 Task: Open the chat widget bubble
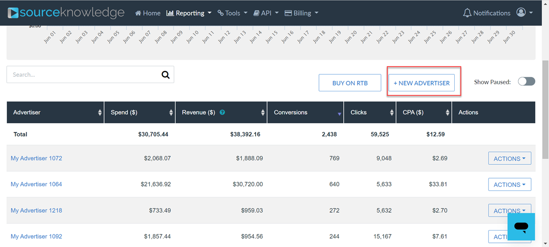coord(521,226)
